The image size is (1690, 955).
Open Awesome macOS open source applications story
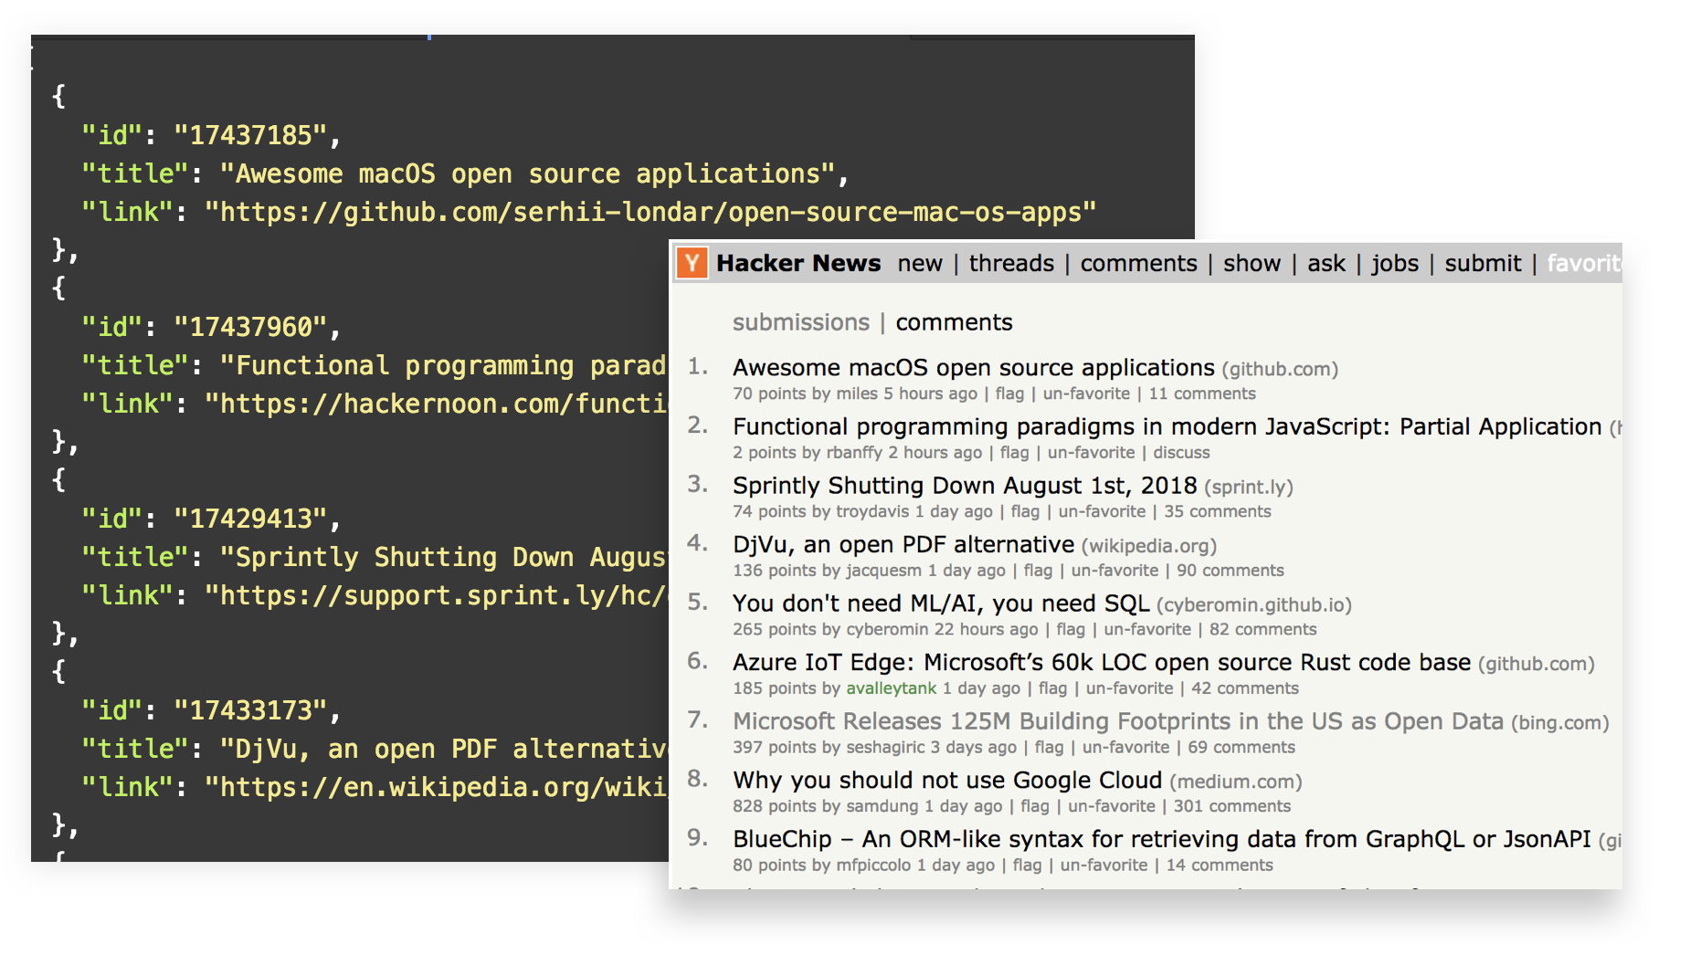pos(974,368)
